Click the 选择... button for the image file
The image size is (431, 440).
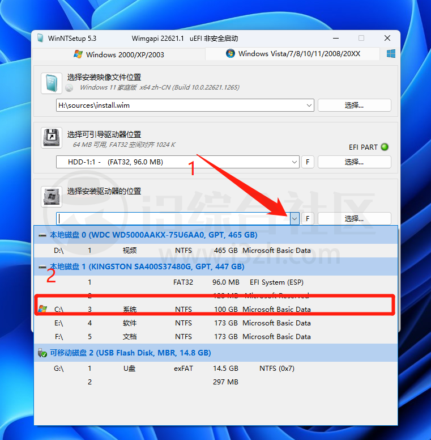click(354, 105)
